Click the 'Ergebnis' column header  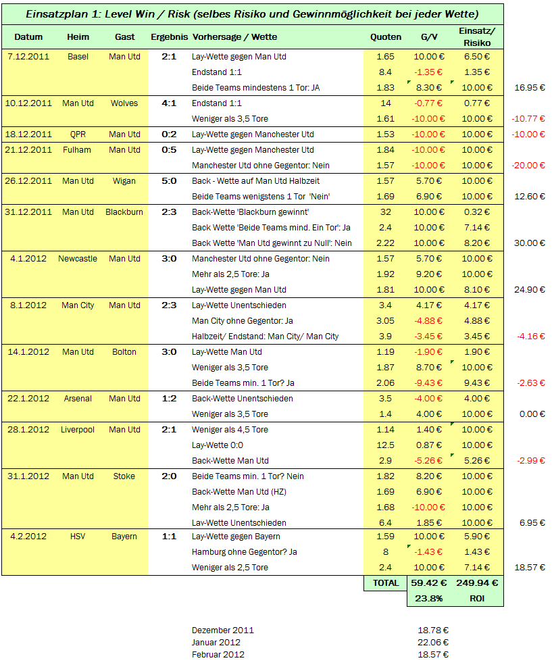[x=170, y=37]
